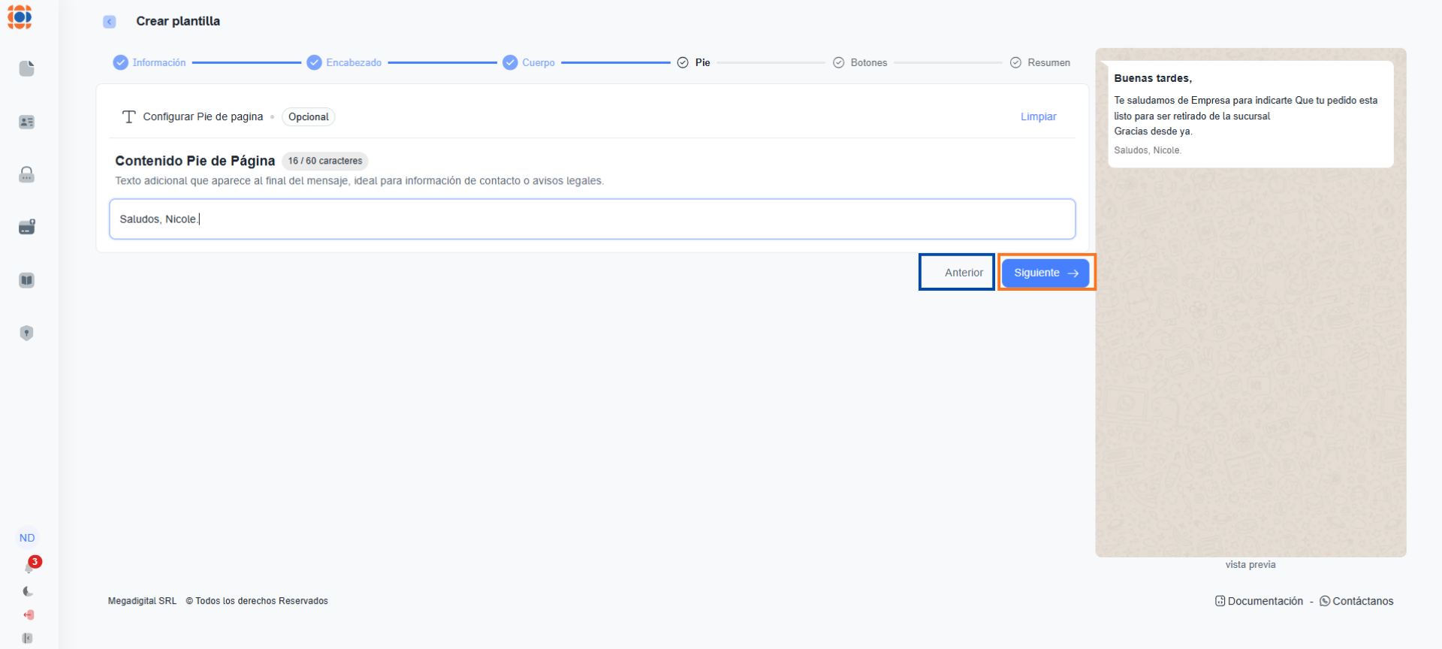
Task: Open the payment card sidebar icon
Action: [27, 227]
